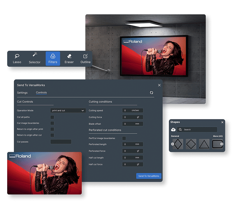Click the search icon in the Shapes panel
The width and height of the screenshot is (239, 209).
[x=180, y=130]
